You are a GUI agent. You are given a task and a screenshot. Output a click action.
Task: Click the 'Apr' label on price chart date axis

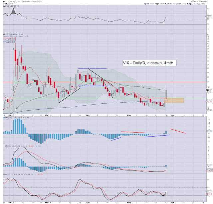(88, 115)
